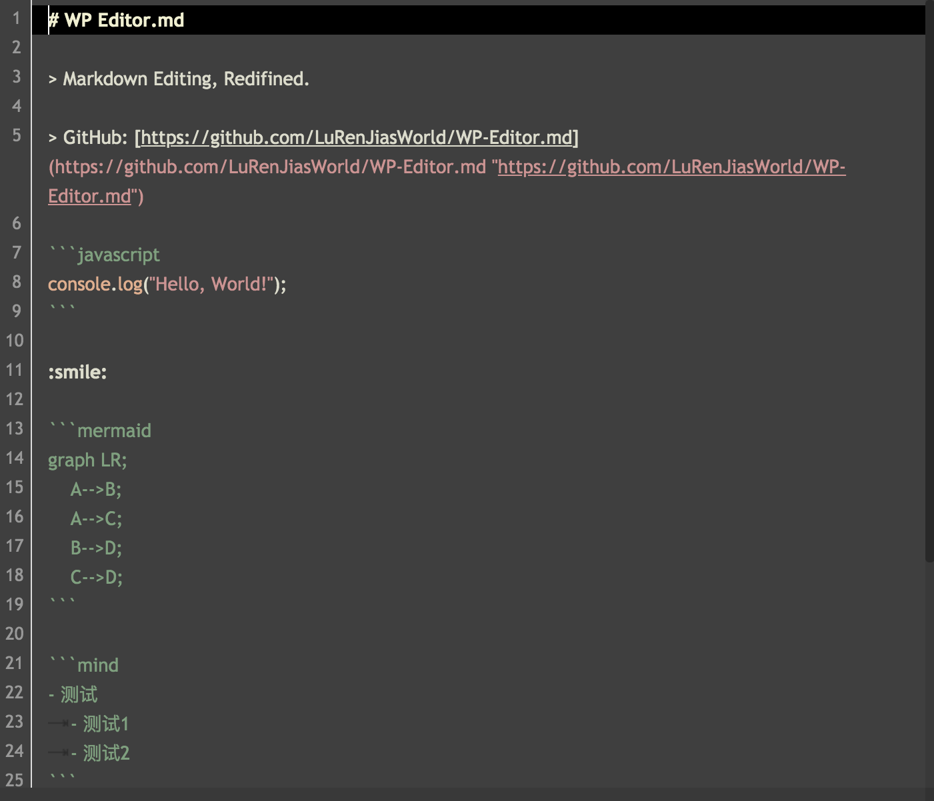Click the "log" method name
Screen dimensions: 934x801
pyautogui.click(x=130, y=285)
